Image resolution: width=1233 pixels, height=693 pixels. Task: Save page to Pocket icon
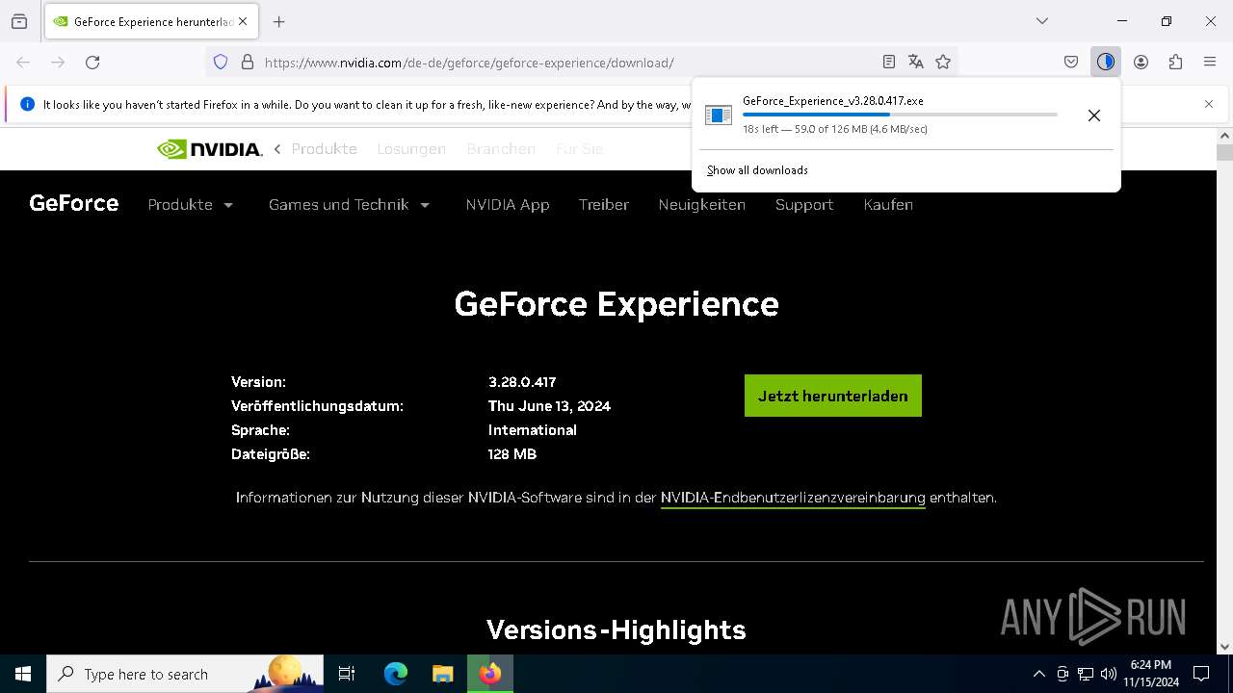[x=1071, y=62]
